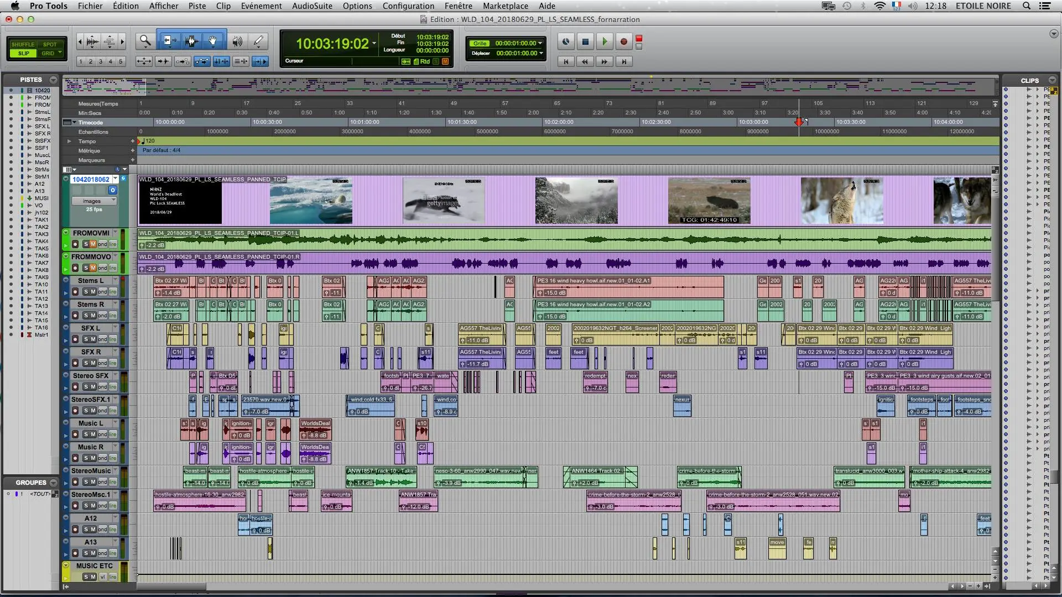Screen dimensions: 1062x597
Task: Solo the Stems L track
Action: click(86, 291)
